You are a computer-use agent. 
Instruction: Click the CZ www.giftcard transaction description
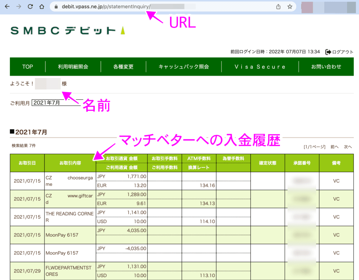pyautogui.click(x=69, y=199)
